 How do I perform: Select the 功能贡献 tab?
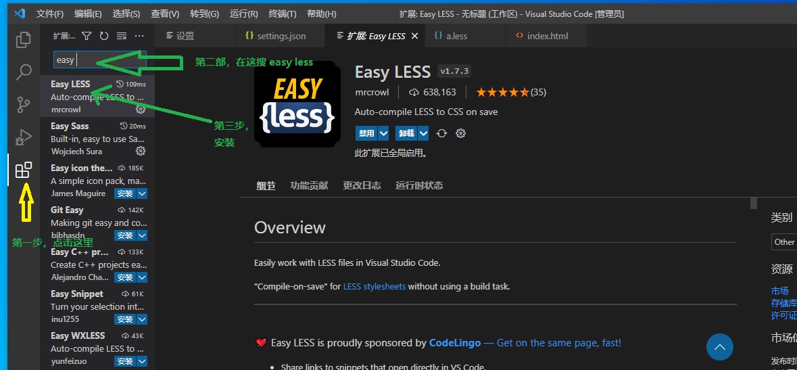point(309,186)
